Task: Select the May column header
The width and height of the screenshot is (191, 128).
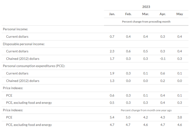Action: 179,14
